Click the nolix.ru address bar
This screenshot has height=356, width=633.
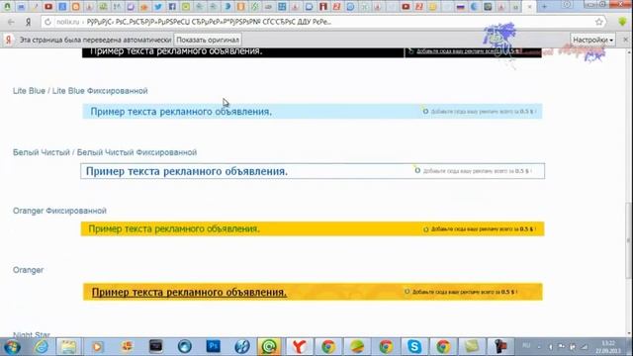point(323,22)
